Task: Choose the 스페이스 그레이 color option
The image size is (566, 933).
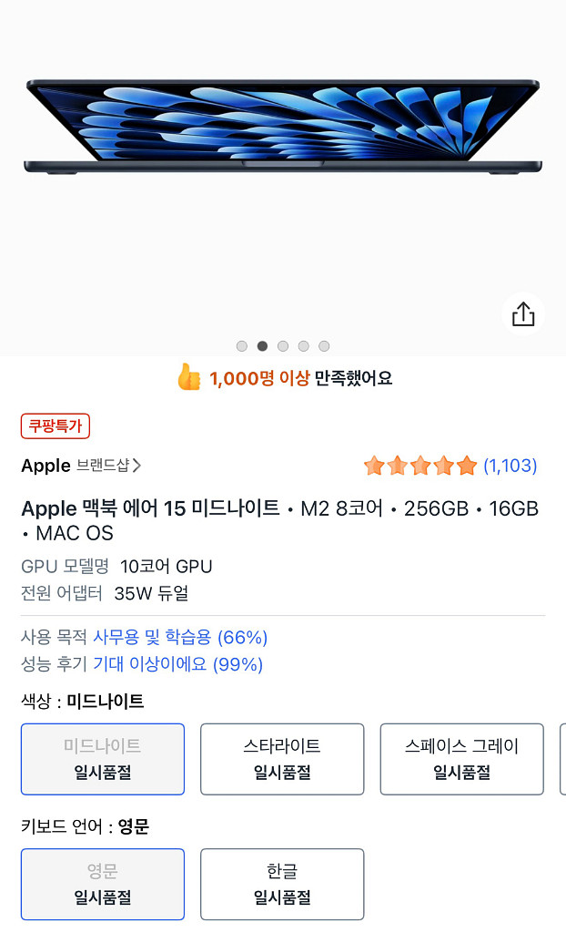Action: click(461, 759)
